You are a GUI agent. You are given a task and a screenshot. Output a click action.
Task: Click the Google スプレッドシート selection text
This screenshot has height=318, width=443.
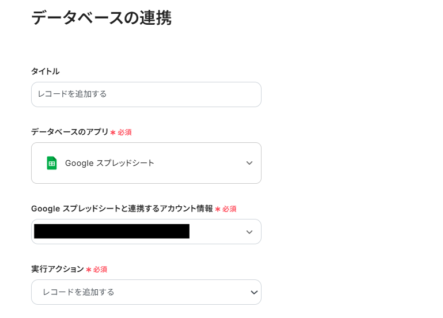coord(109,163)
